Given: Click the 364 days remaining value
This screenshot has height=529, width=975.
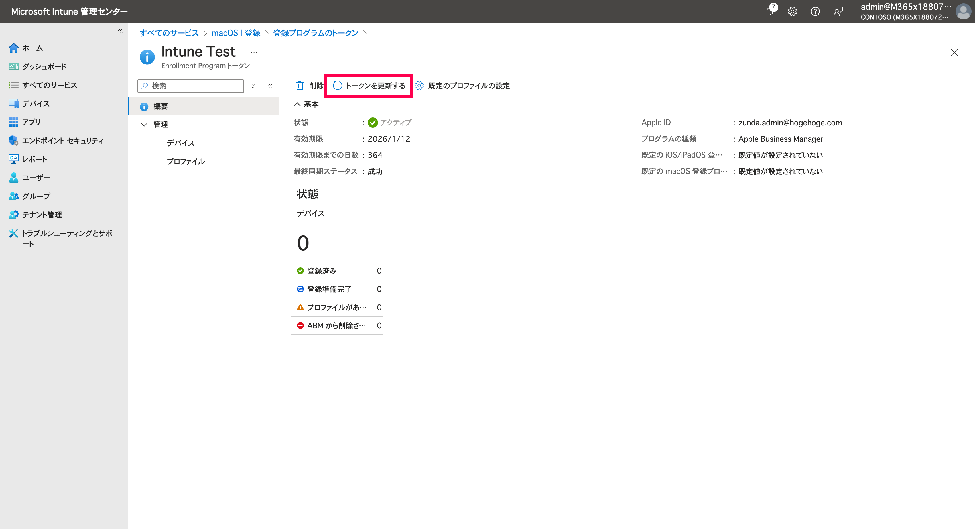Looking at the screenshot, I should point(375,155).
